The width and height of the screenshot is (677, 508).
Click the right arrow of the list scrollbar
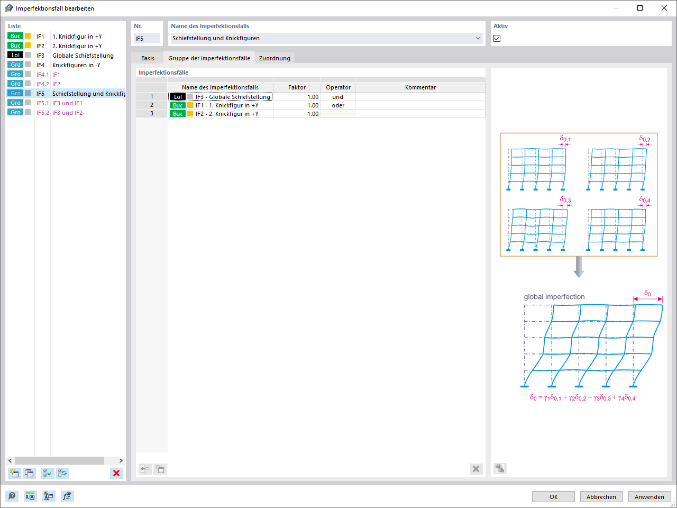[121, 461]
